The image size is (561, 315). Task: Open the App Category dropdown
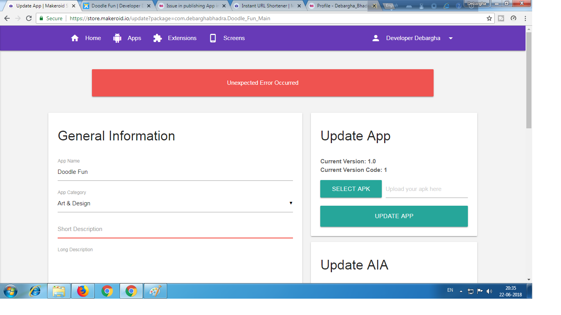point(175,203)
